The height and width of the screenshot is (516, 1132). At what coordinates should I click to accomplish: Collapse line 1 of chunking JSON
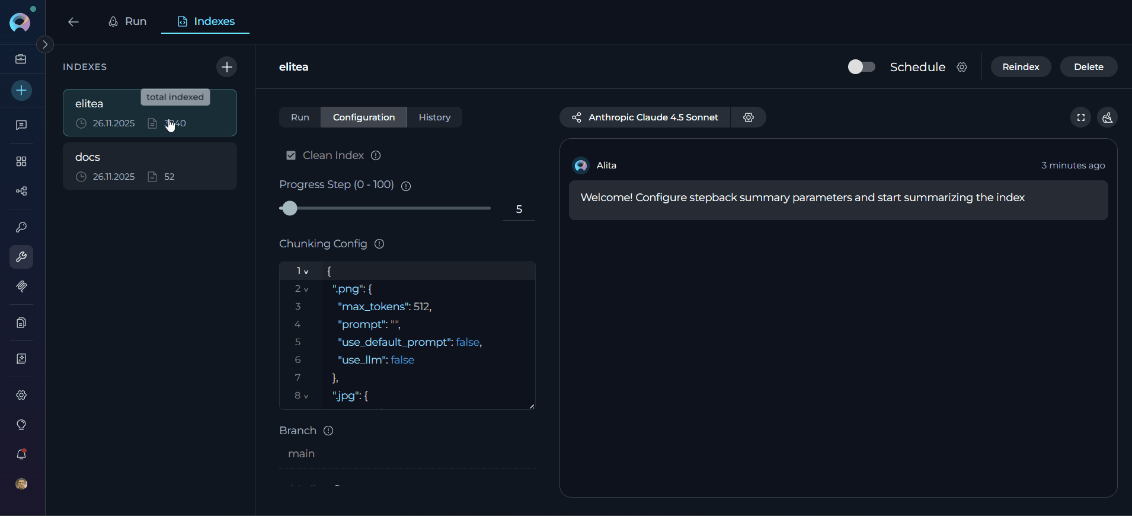click(306, 272)
